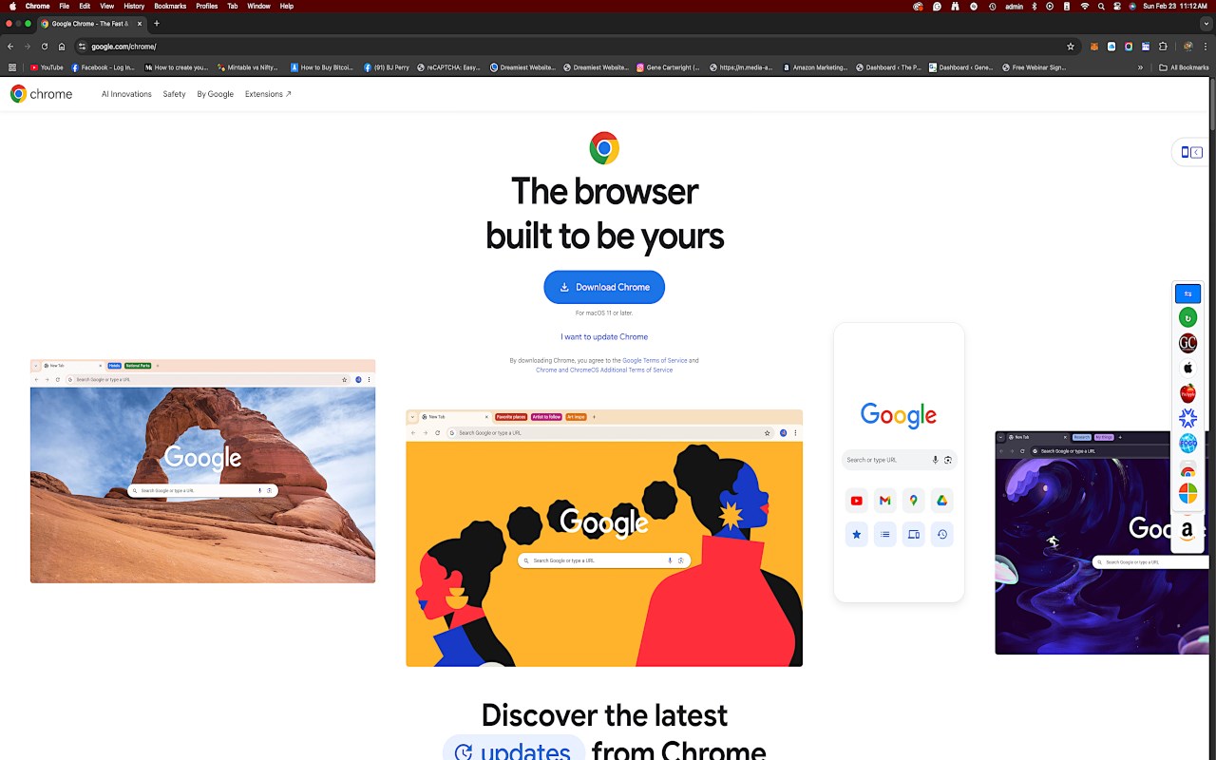Open By Google in site navigation
The image size is (1216, 760).
(x=216, y=94)
